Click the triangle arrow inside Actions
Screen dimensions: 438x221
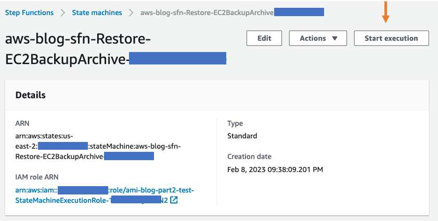(x=334, y=38)
